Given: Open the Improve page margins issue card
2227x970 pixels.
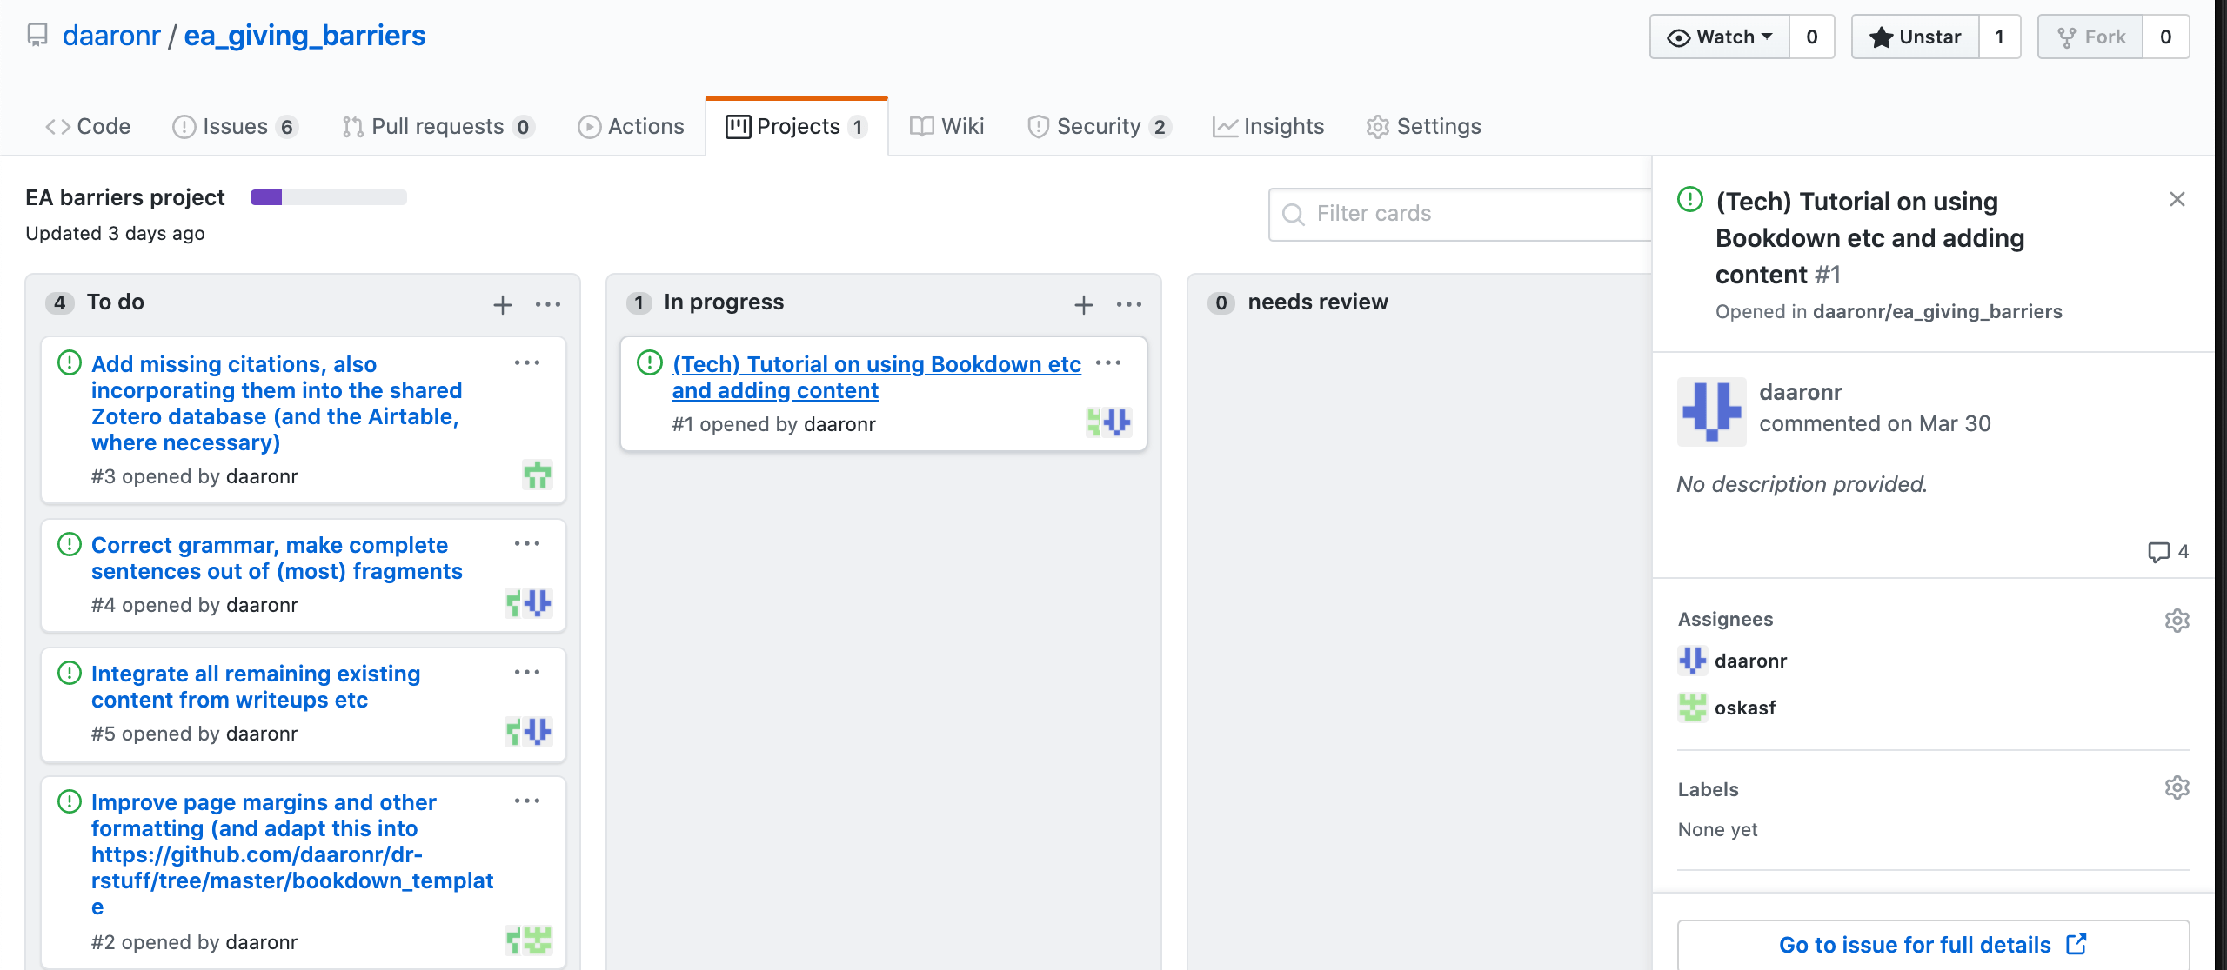Looking at the screenshot, I should coord(292,854).
